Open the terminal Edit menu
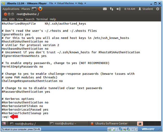163x132 pixels. (x=12, y=19)
